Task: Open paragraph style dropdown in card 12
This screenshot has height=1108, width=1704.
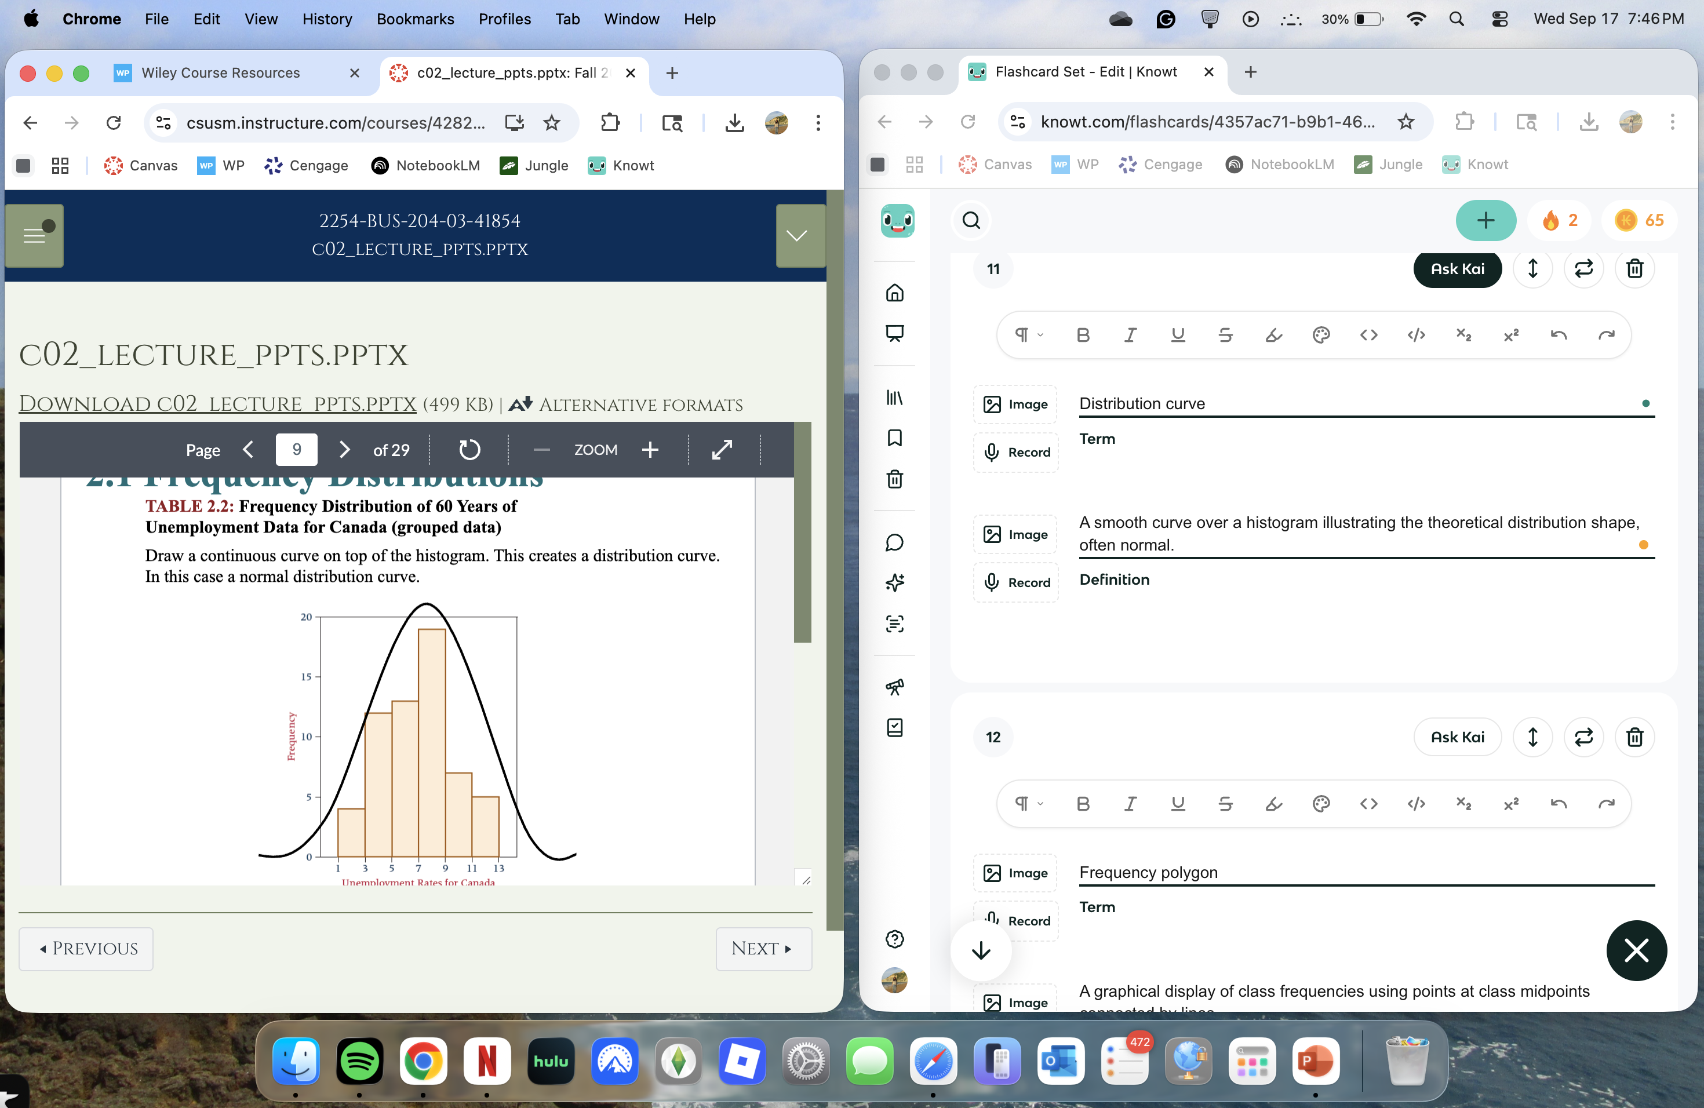Action: (1028, 804)
